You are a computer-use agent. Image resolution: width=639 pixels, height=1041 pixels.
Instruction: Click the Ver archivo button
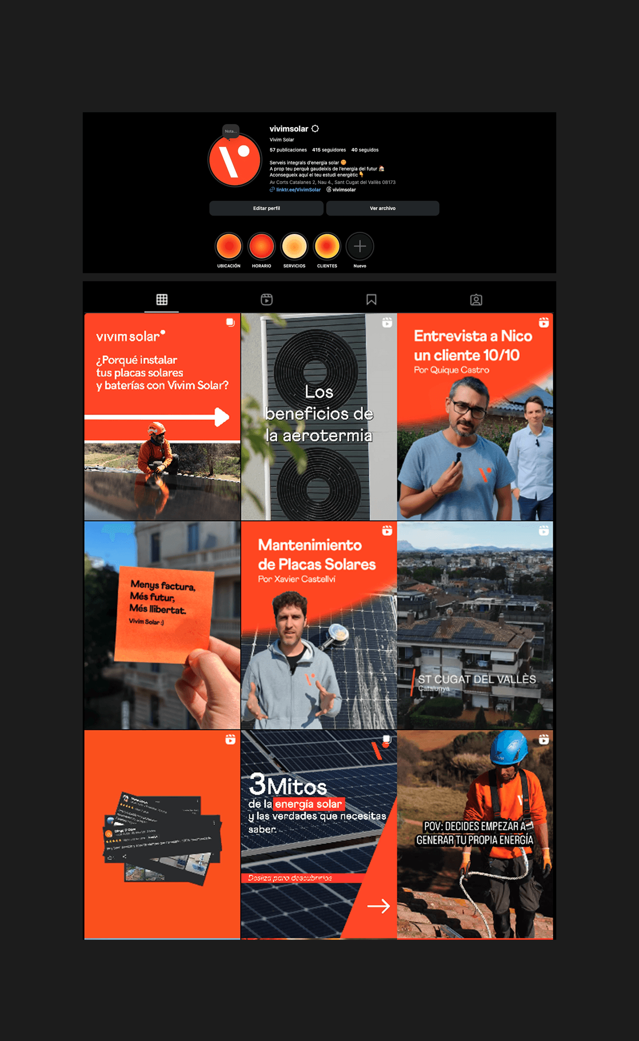382,208
